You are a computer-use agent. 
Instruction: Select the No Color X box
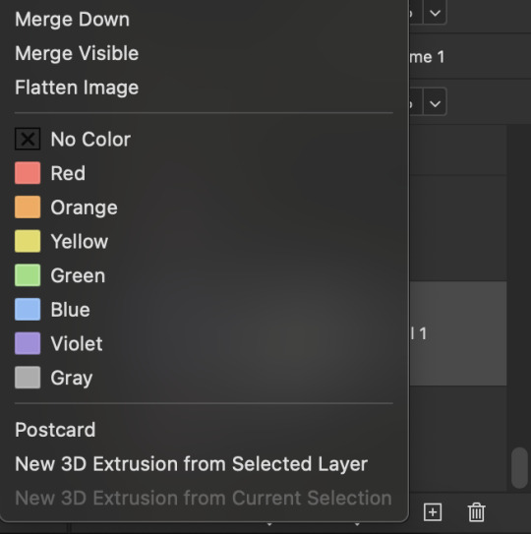(28, 139)
